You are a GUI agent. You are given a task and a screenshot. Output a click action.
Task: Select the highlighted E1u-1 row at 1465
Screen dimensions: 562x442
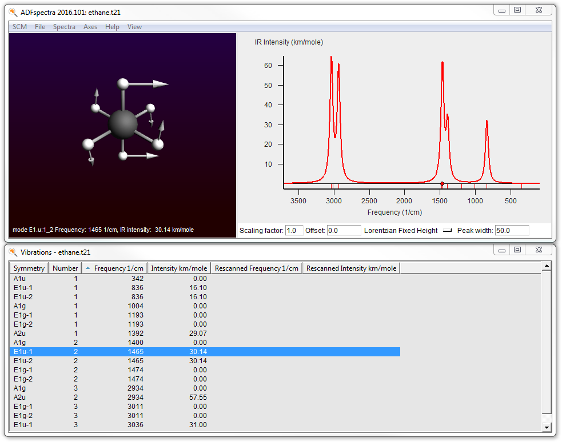[x=205, y=352]
